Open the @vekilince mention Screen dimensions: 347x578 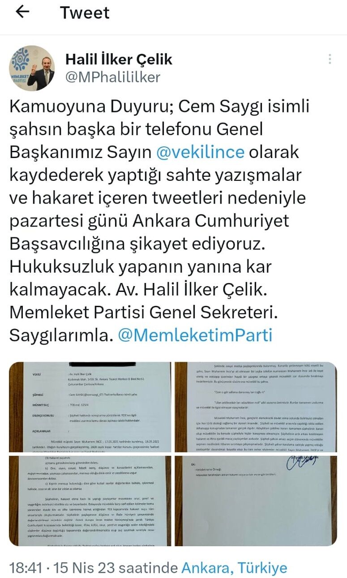click(200, 152)
